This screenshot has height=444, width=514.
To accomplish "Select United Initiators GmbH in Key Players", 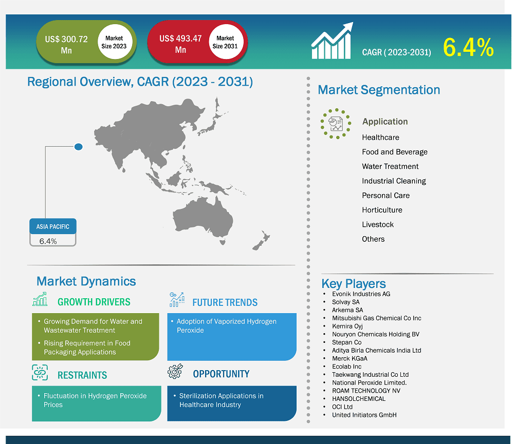I will pyautogui.click(x=364, y=415).
